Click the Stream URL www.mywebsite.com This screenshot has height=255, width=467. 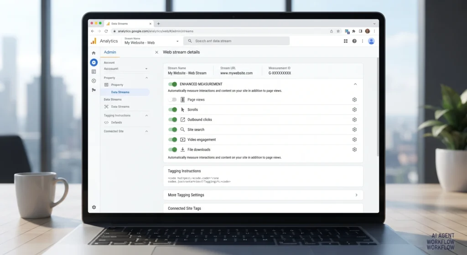[237, 73]
